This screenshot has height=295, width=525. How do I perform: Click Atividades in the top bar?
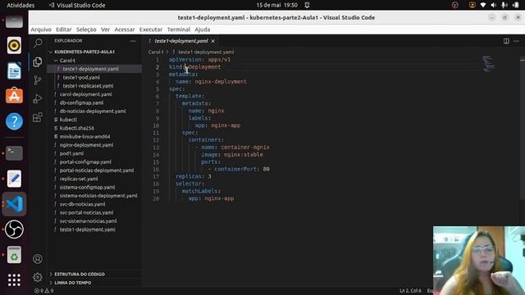(21, 5)
